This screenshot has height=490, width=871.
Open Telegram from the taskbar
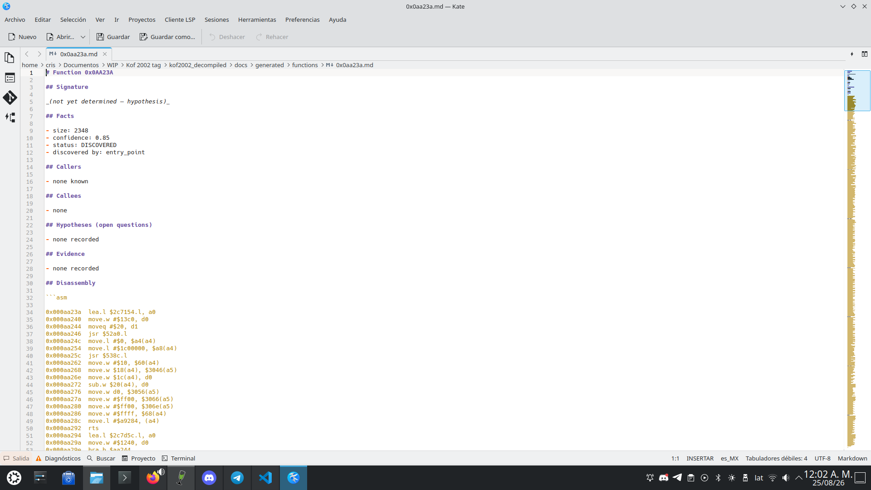237,478
